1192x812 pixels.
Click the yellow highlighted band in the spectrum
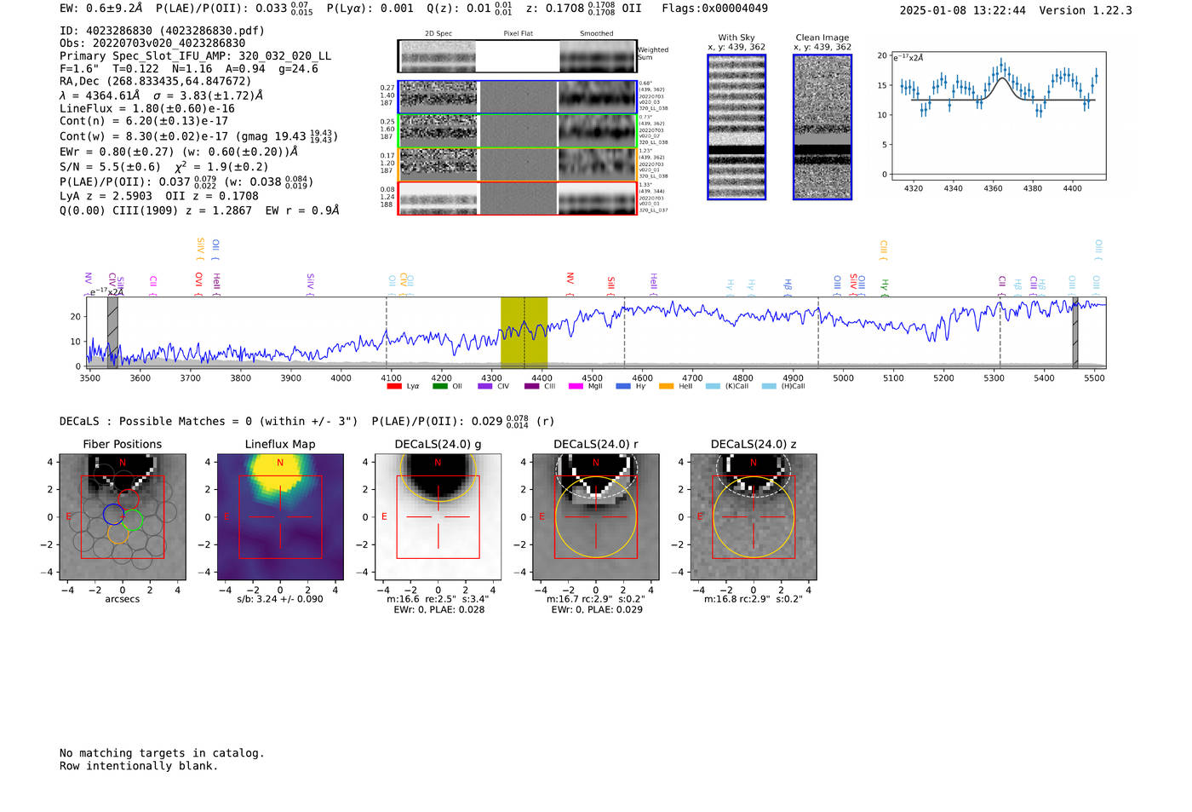[x=524, y=331]
